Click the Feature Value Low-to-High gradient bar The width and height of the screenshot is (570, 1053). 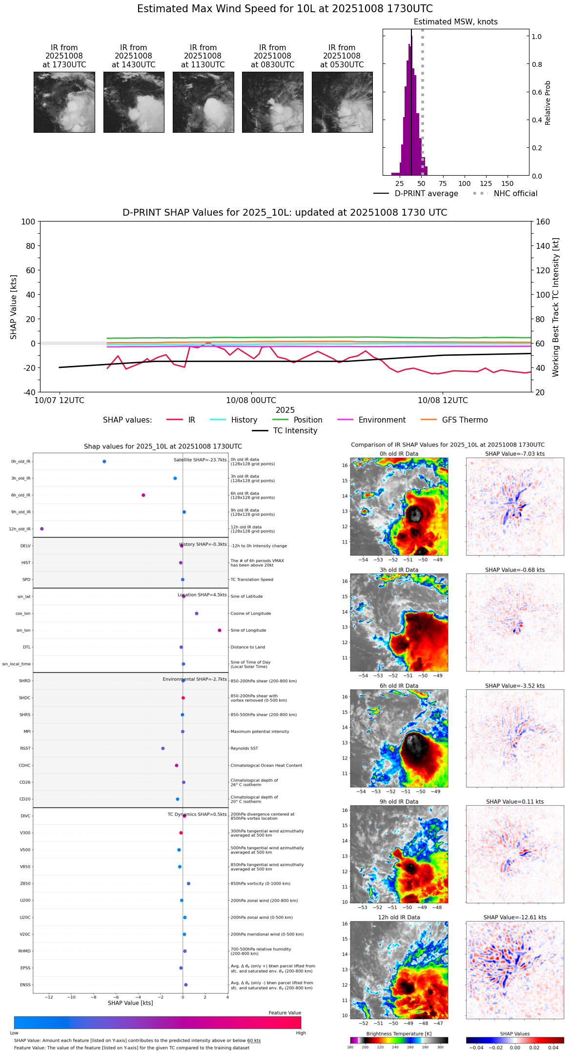tap(158, 1023)
